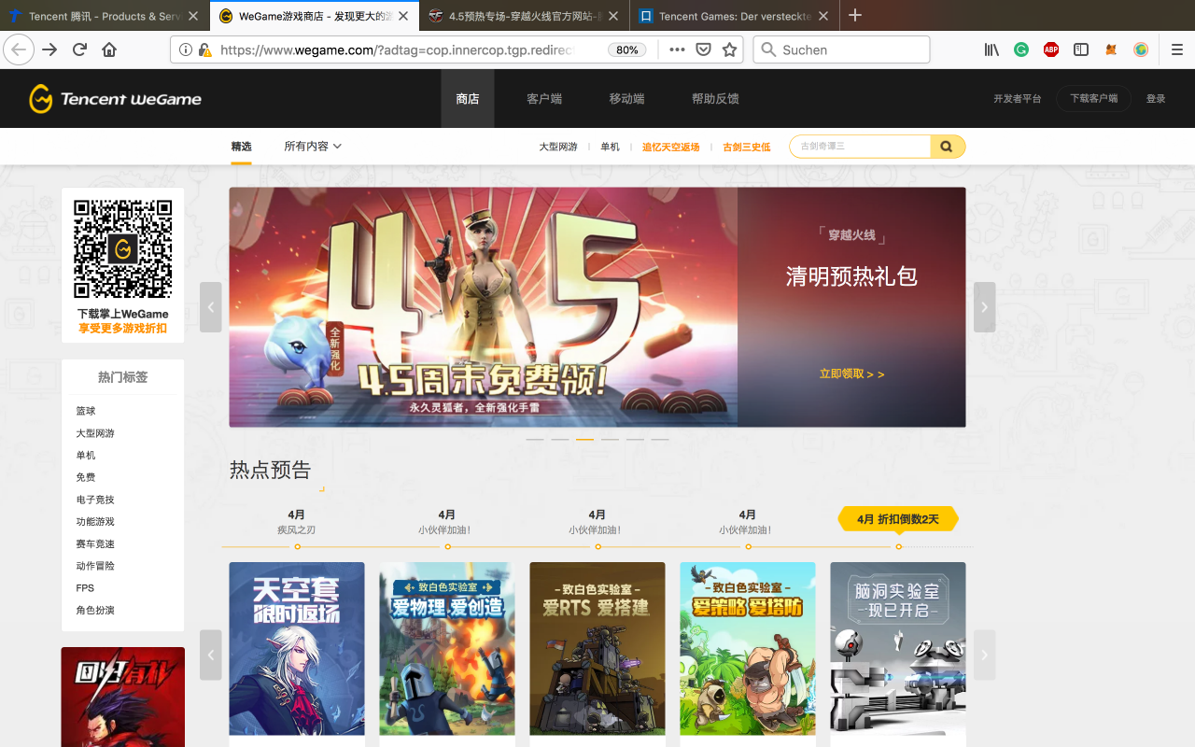Viewport: 1195px width, 747px height.
Task: Click the 登录 login link
Action: tap(1156, 98)
